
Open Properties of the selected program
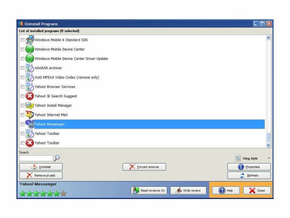tap(249, 167)
